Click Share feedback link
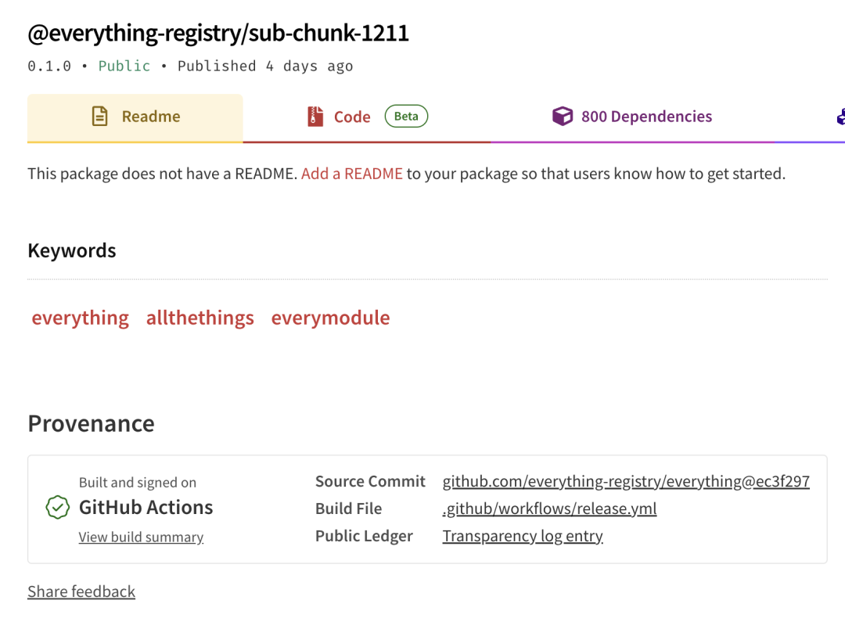Screen dimensions: 845x629 [81, 591]
